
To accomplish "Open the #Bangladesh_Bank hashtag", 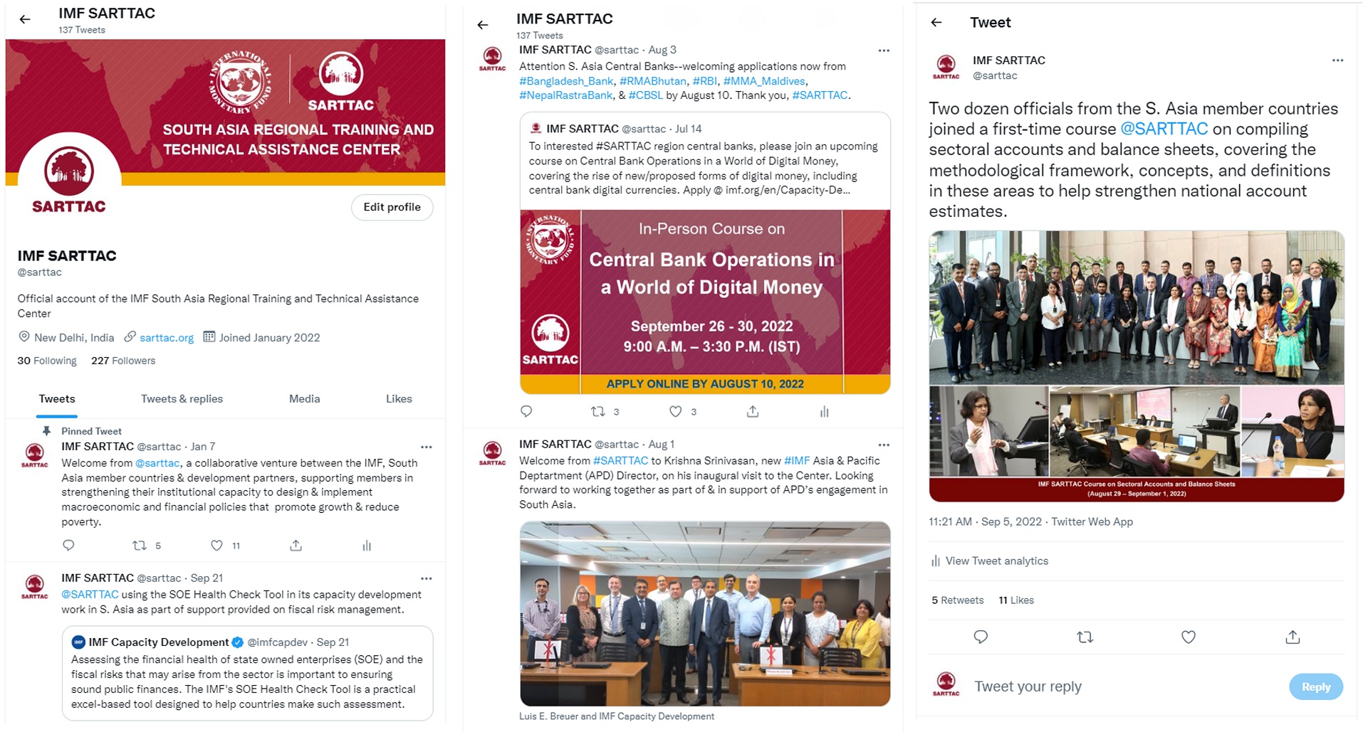I will click(566, 81).
